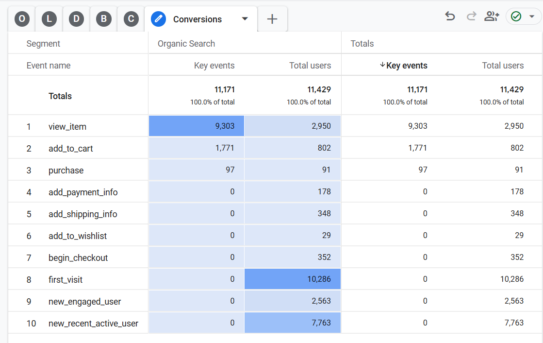
Task: Sort by Organic Search Total users header
Action: tap(310, 66)
